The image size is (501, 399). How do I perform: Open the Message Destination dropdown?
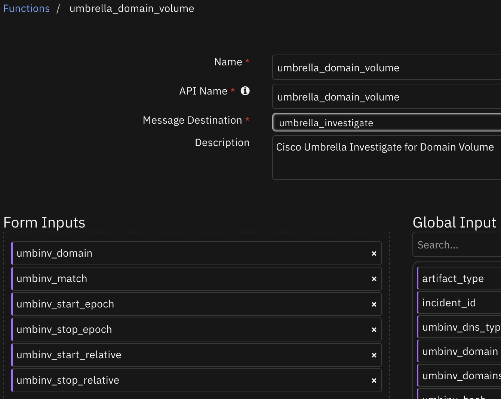click(387, 123)
